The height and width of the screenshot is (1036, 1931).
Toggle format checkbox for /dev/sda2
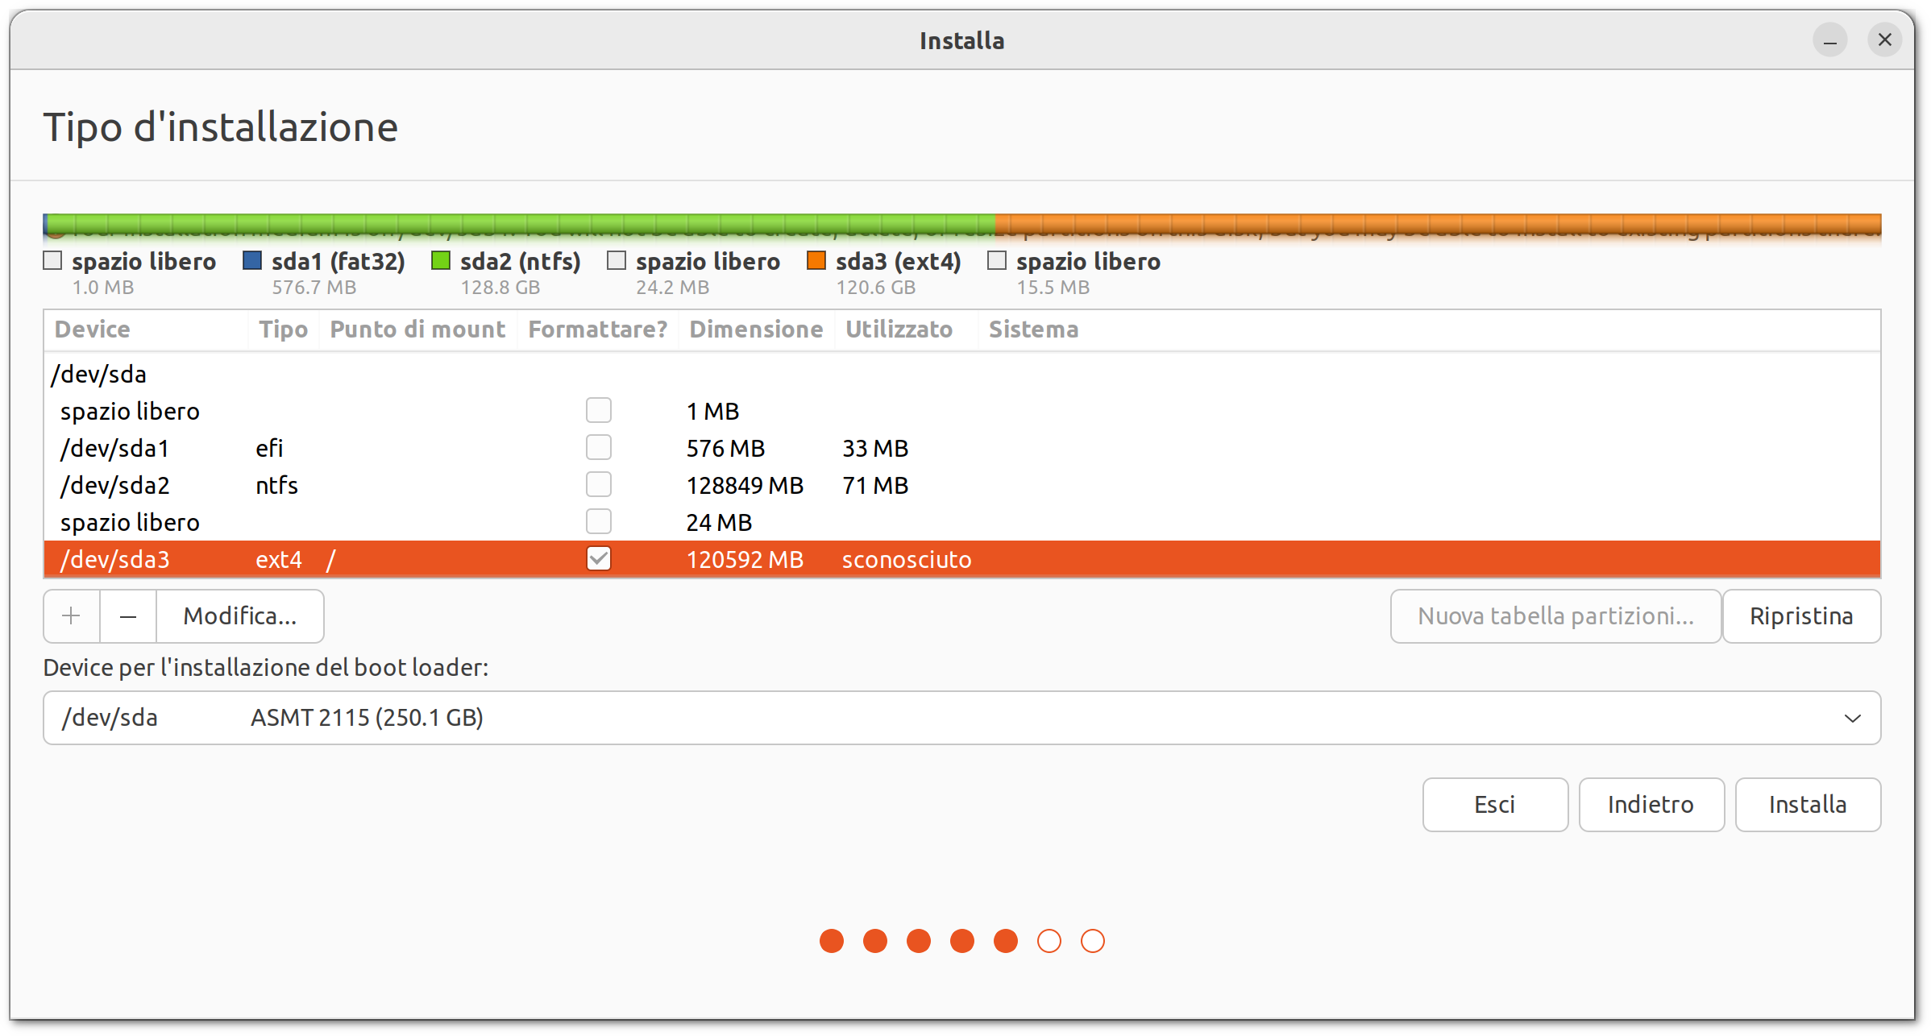tap(599, 485)
